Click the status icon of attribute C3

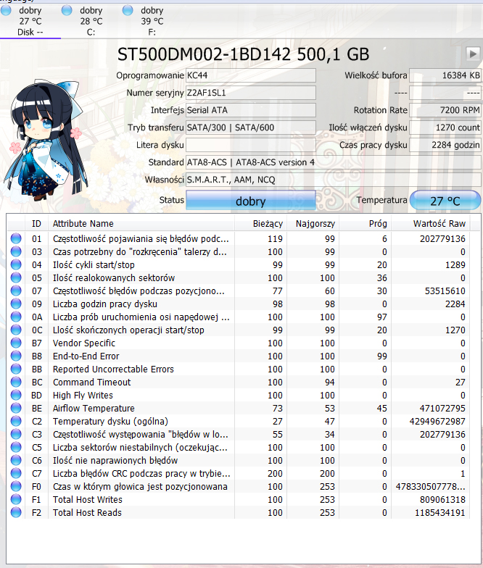point(16,434)
